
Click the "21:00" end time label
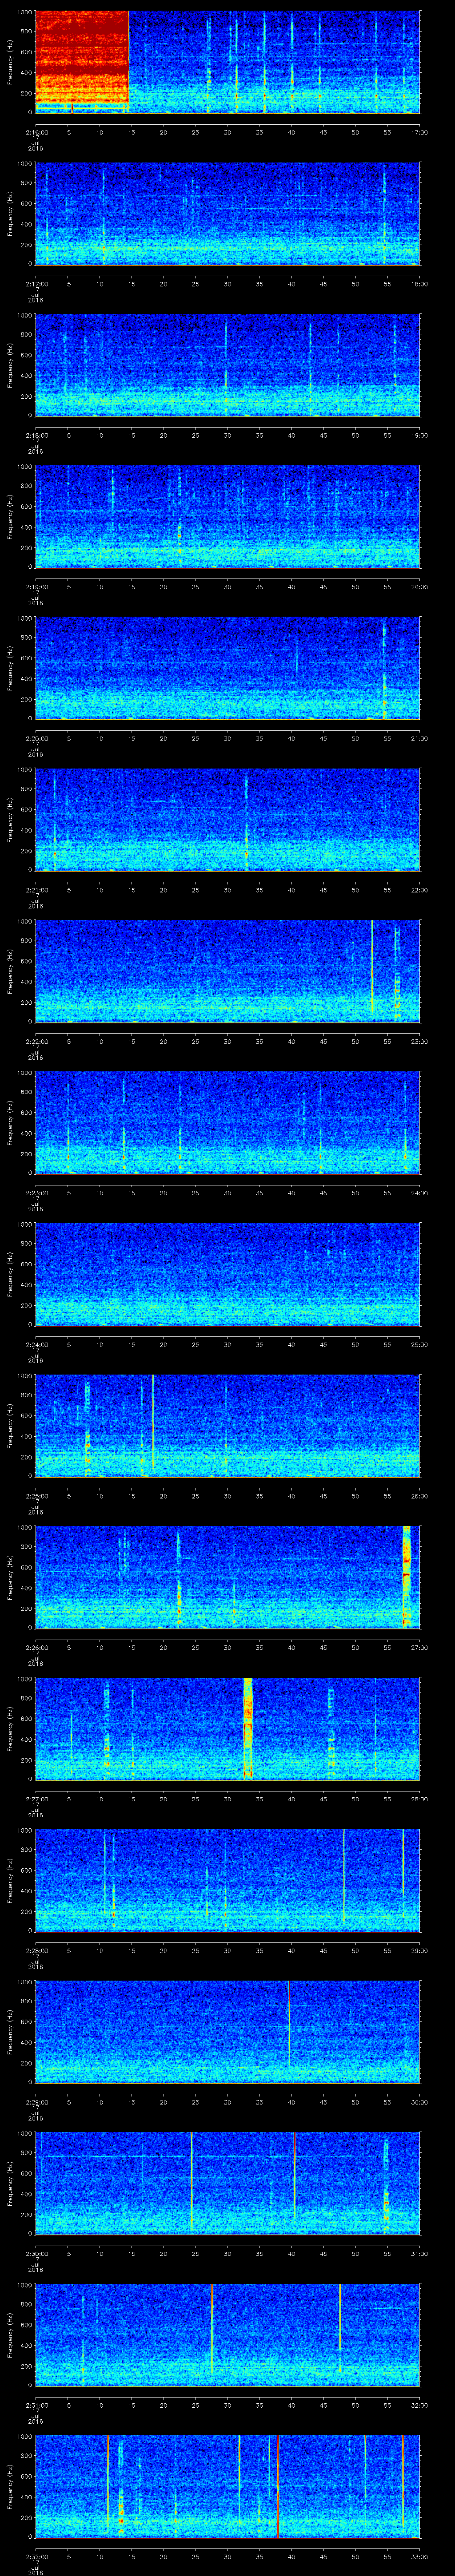pyautogui.click(x=419, y=739)
